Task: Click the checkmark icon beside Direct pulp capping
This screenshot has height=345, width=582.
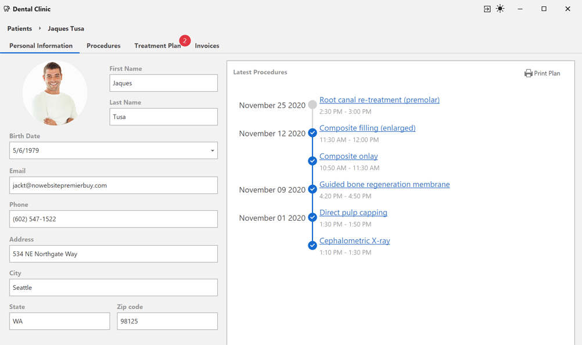Action: 312,217
